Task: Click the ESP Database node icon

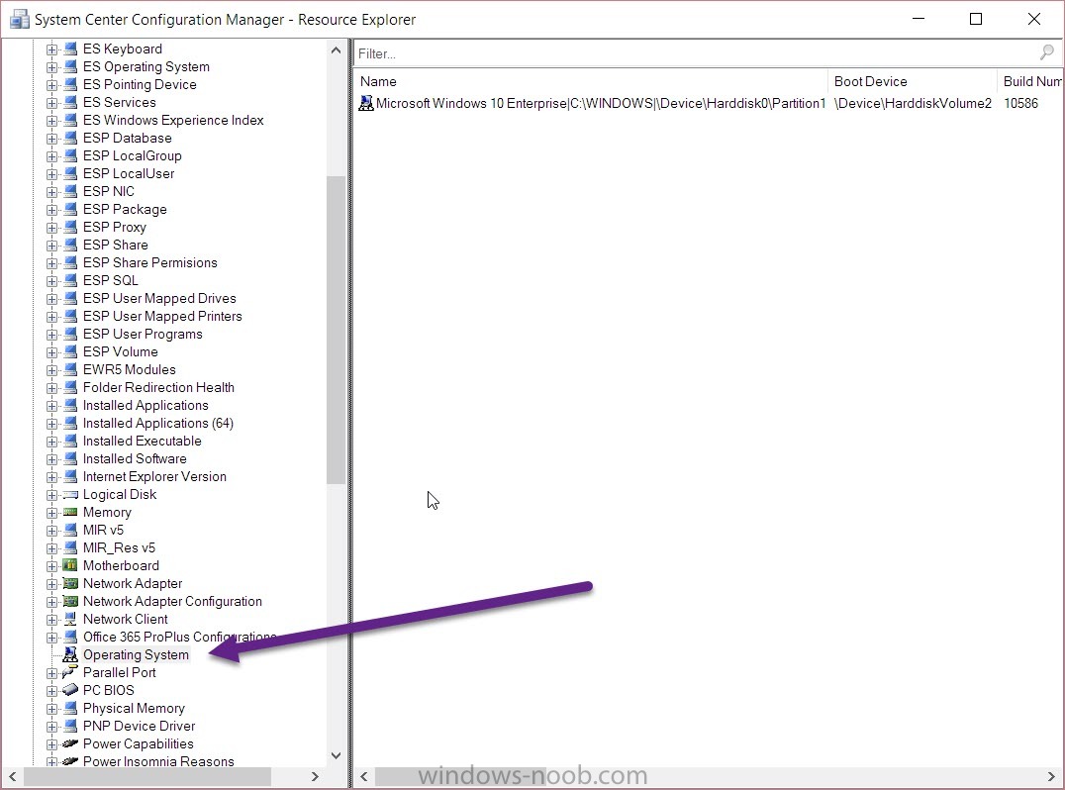Action: click(70, 138)
